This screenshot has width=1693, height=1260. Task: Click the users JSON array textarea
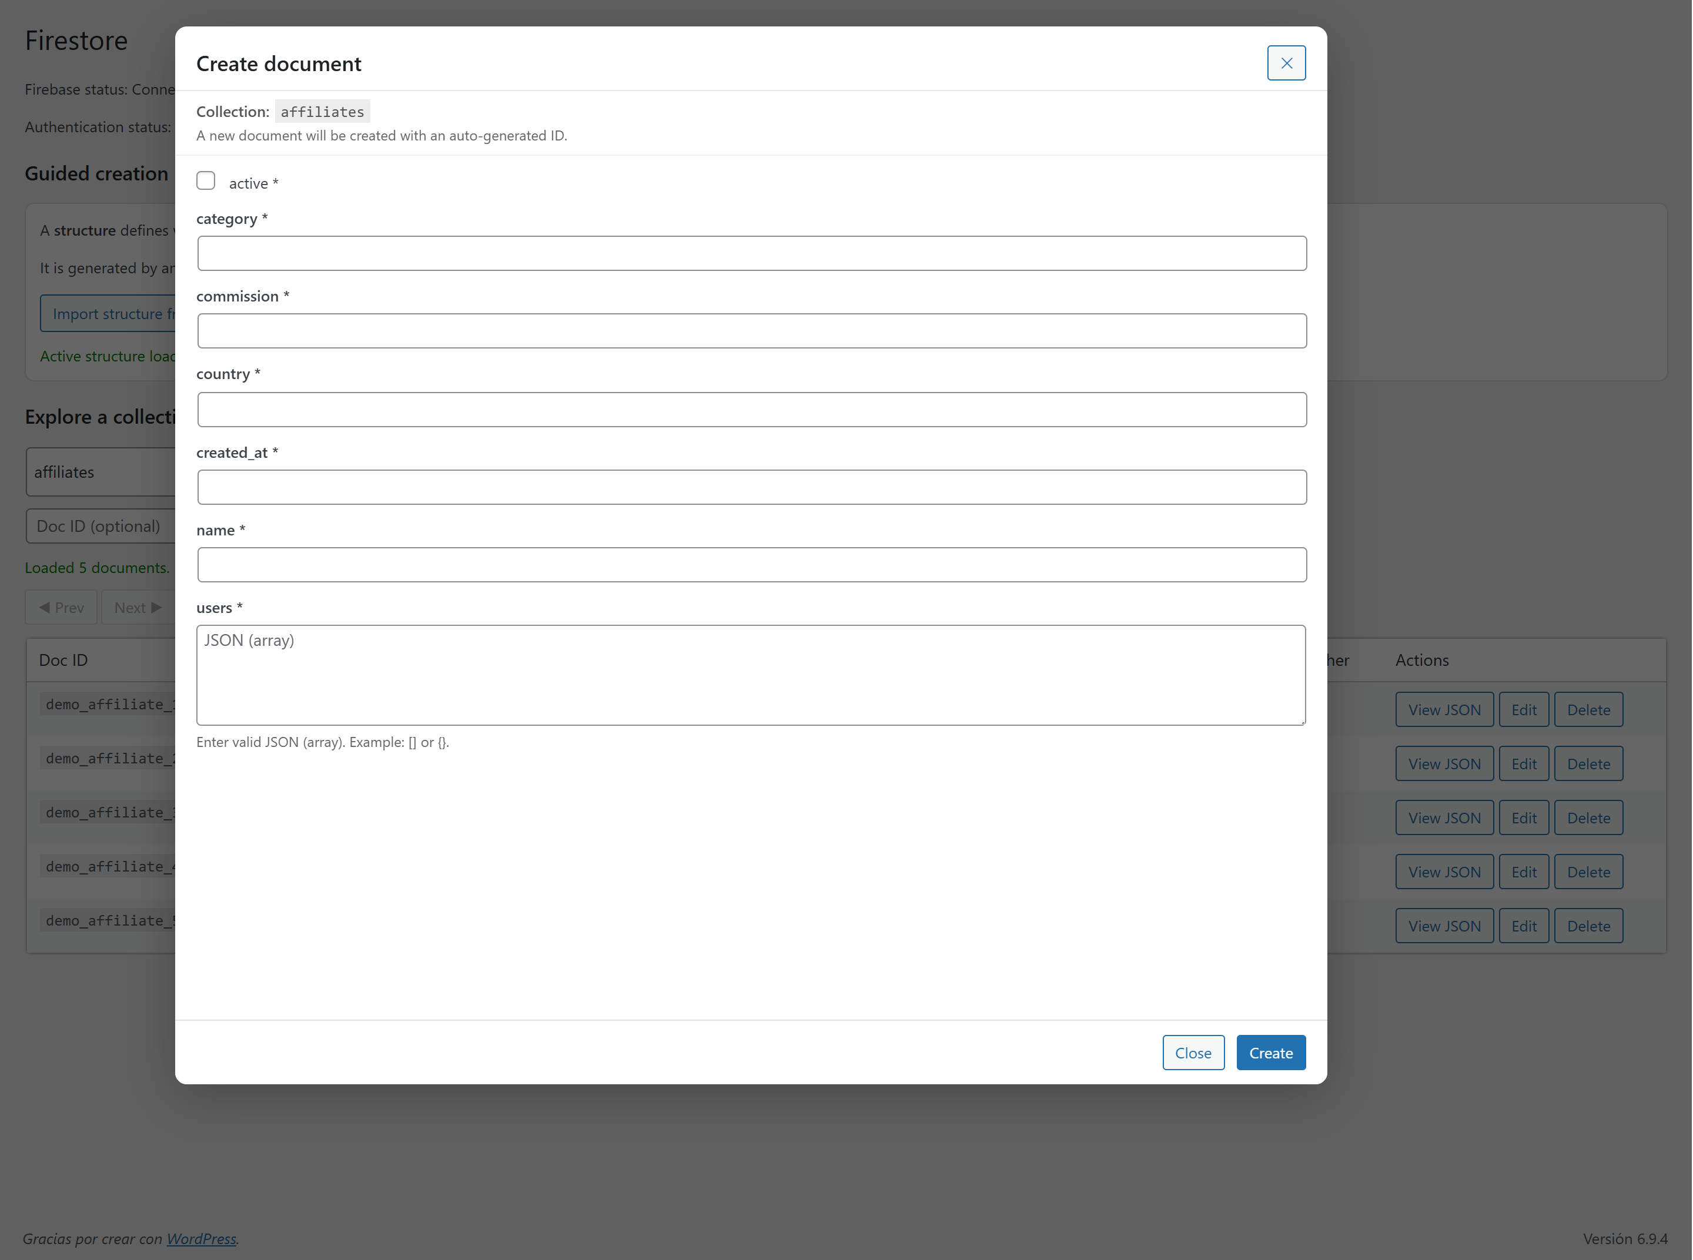point(751,675)
